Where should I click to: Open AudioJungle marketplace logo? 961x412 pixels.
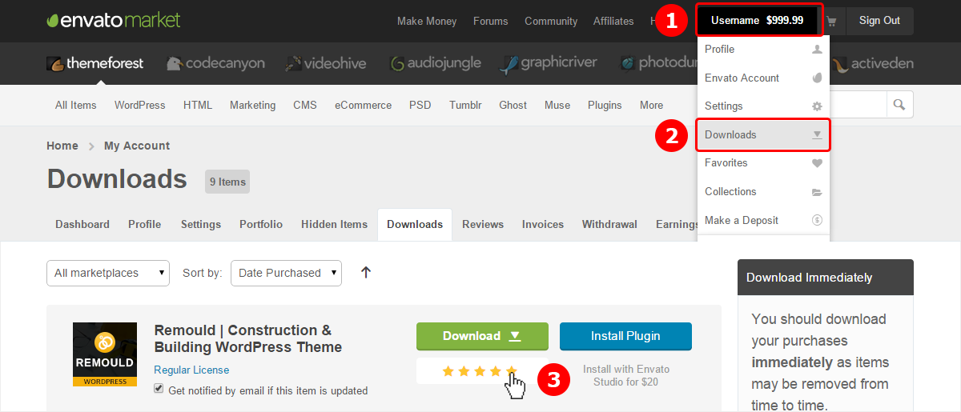(437, 63)
